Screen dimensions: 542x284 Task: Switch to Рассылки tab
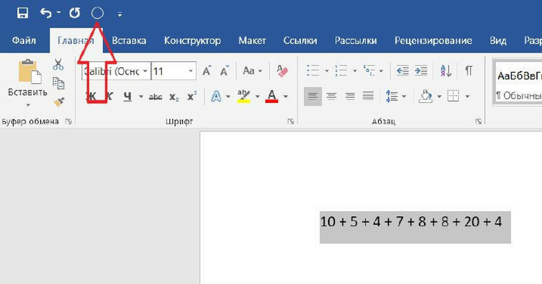point(355,41)
